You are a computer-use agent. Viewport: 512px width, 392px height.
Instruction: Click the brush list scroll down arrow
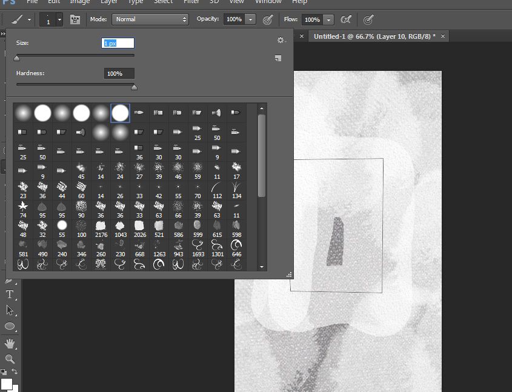pyautogui.click(x=262, y=267)
